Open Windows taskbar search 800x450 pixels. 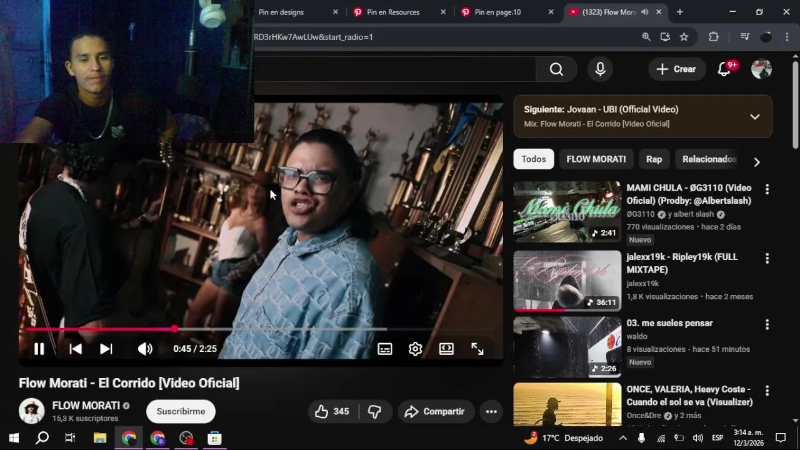click(x=42, y=438)
